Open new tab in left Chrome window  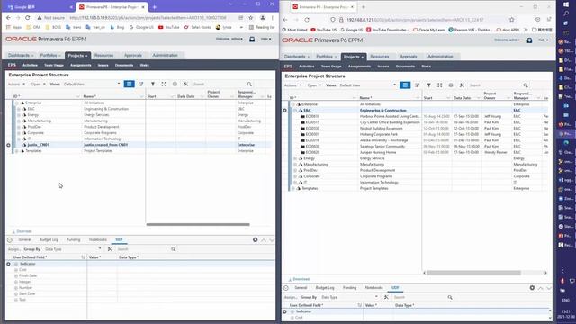(x=155, y=7)
